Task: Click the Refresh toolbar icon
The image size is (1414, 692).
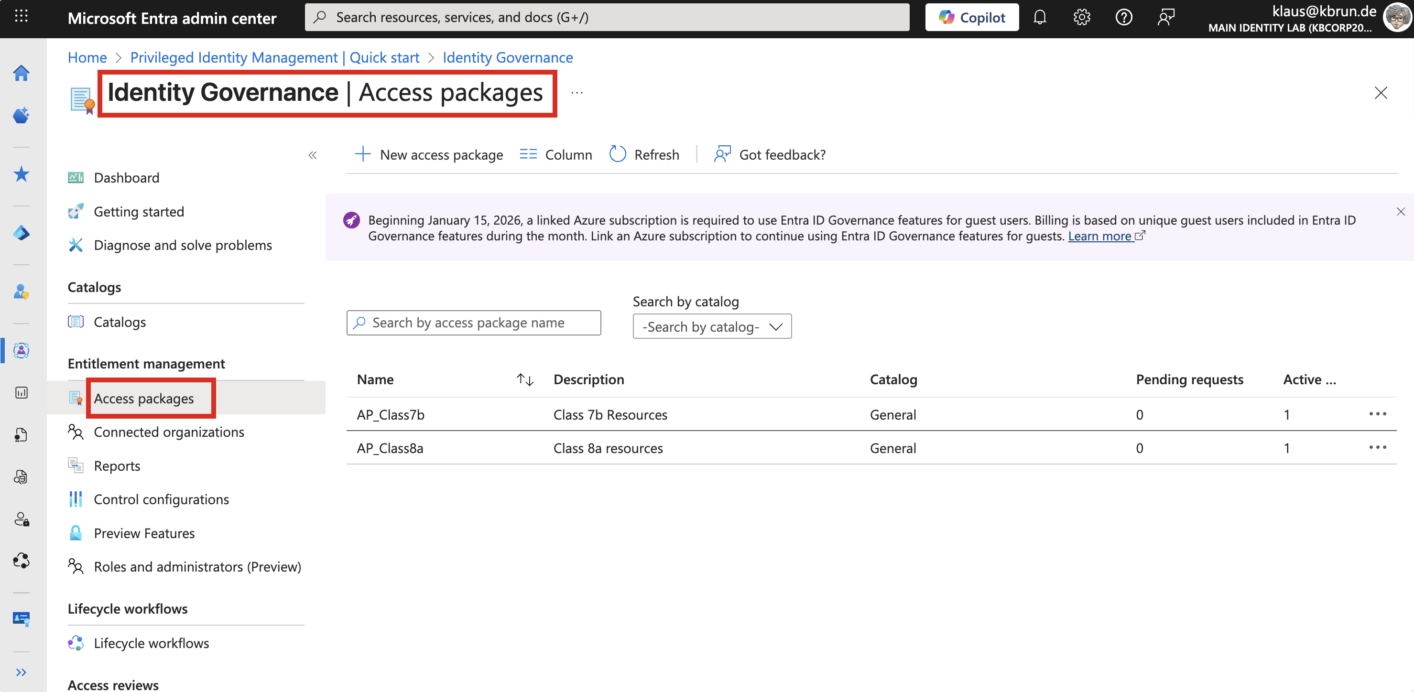Action: (x=618, y=154)
